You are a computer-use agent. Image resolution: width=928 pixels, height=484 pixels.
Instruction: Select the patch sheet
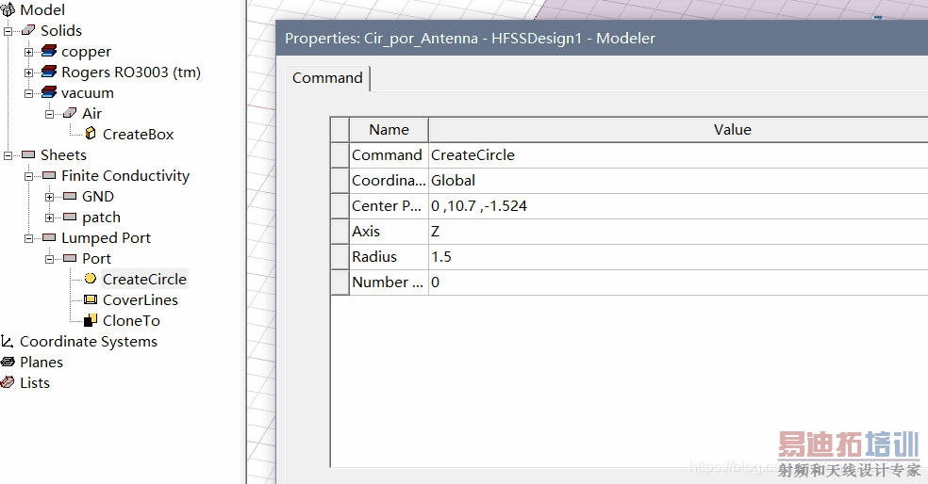pos(101,218)
